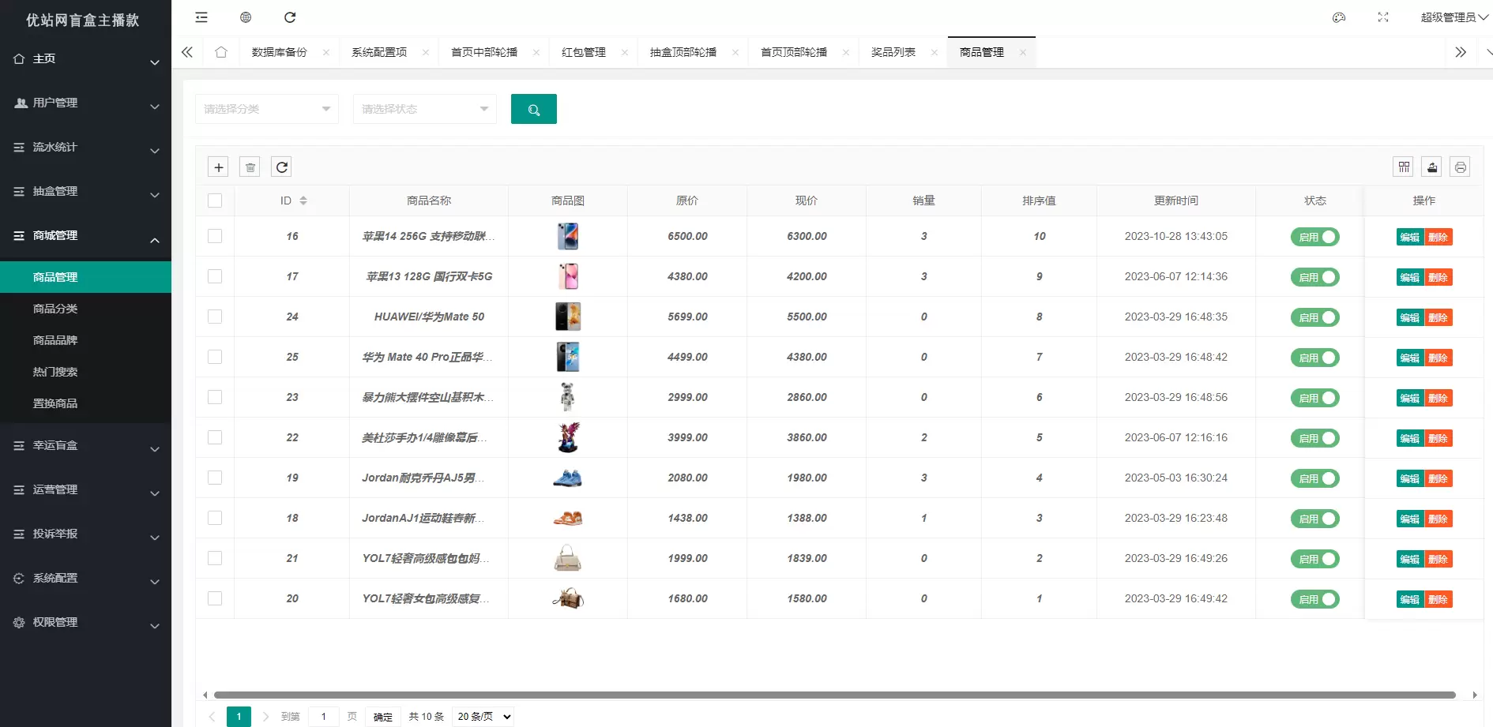This screenshot has height=727, width=1493.
Task: Open the category selection dropdown
Action: [266, 109]
